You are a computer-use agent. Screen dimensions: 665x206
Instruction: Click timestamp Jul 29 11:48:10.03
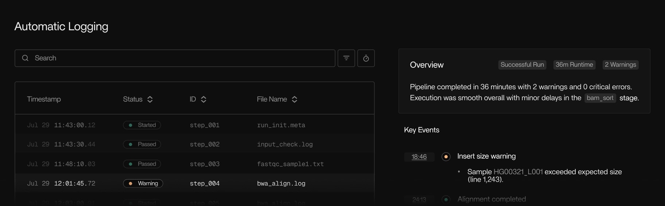coord(61,164)
